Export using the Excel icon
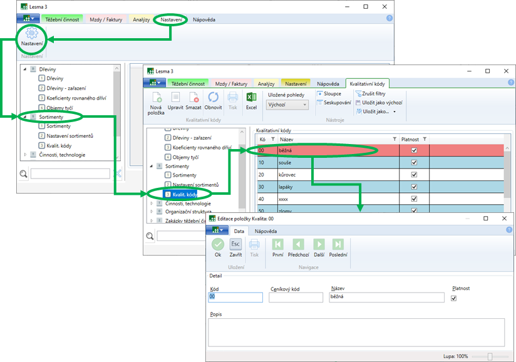Viewport: 516px width, 362px height. tap(251, 98)
